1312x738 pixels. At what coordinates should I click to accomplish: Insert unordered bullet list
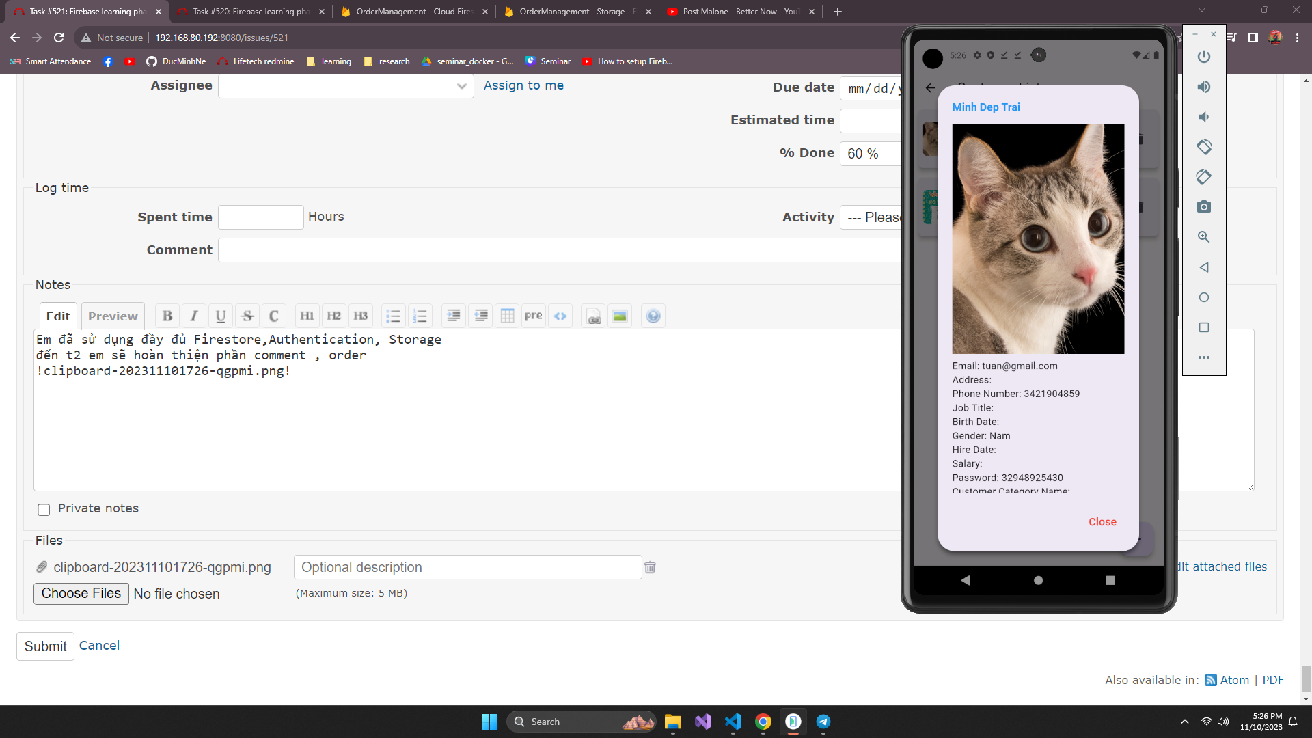(393, 316)
